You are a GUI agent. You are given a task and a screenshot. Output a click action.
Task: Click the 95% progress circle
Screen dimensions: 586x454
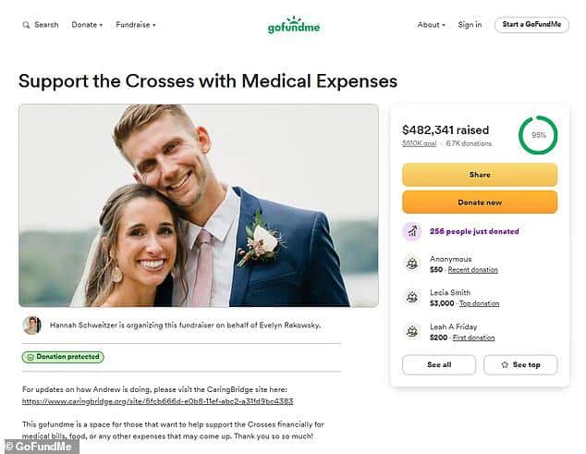point(538,135)
